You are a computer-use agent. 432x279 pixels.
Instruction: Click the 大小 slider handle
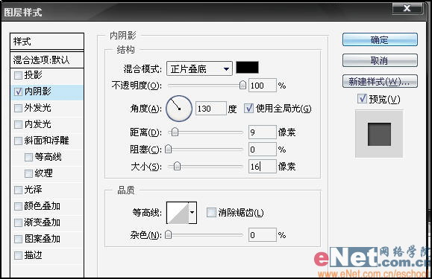tap(178, 166)
